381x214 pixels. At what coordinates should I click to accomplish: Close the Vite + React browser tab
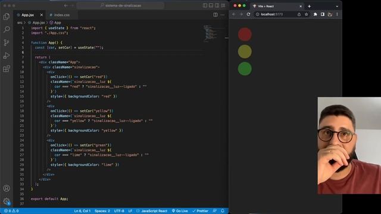(301, 6)
